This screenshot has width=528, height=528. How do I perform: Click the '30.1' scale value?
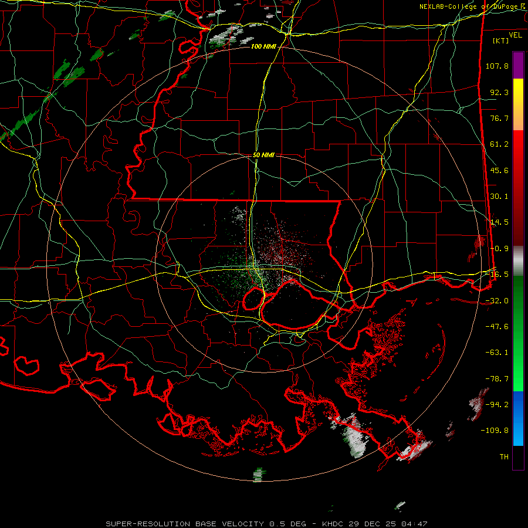(x=499, y=197)
